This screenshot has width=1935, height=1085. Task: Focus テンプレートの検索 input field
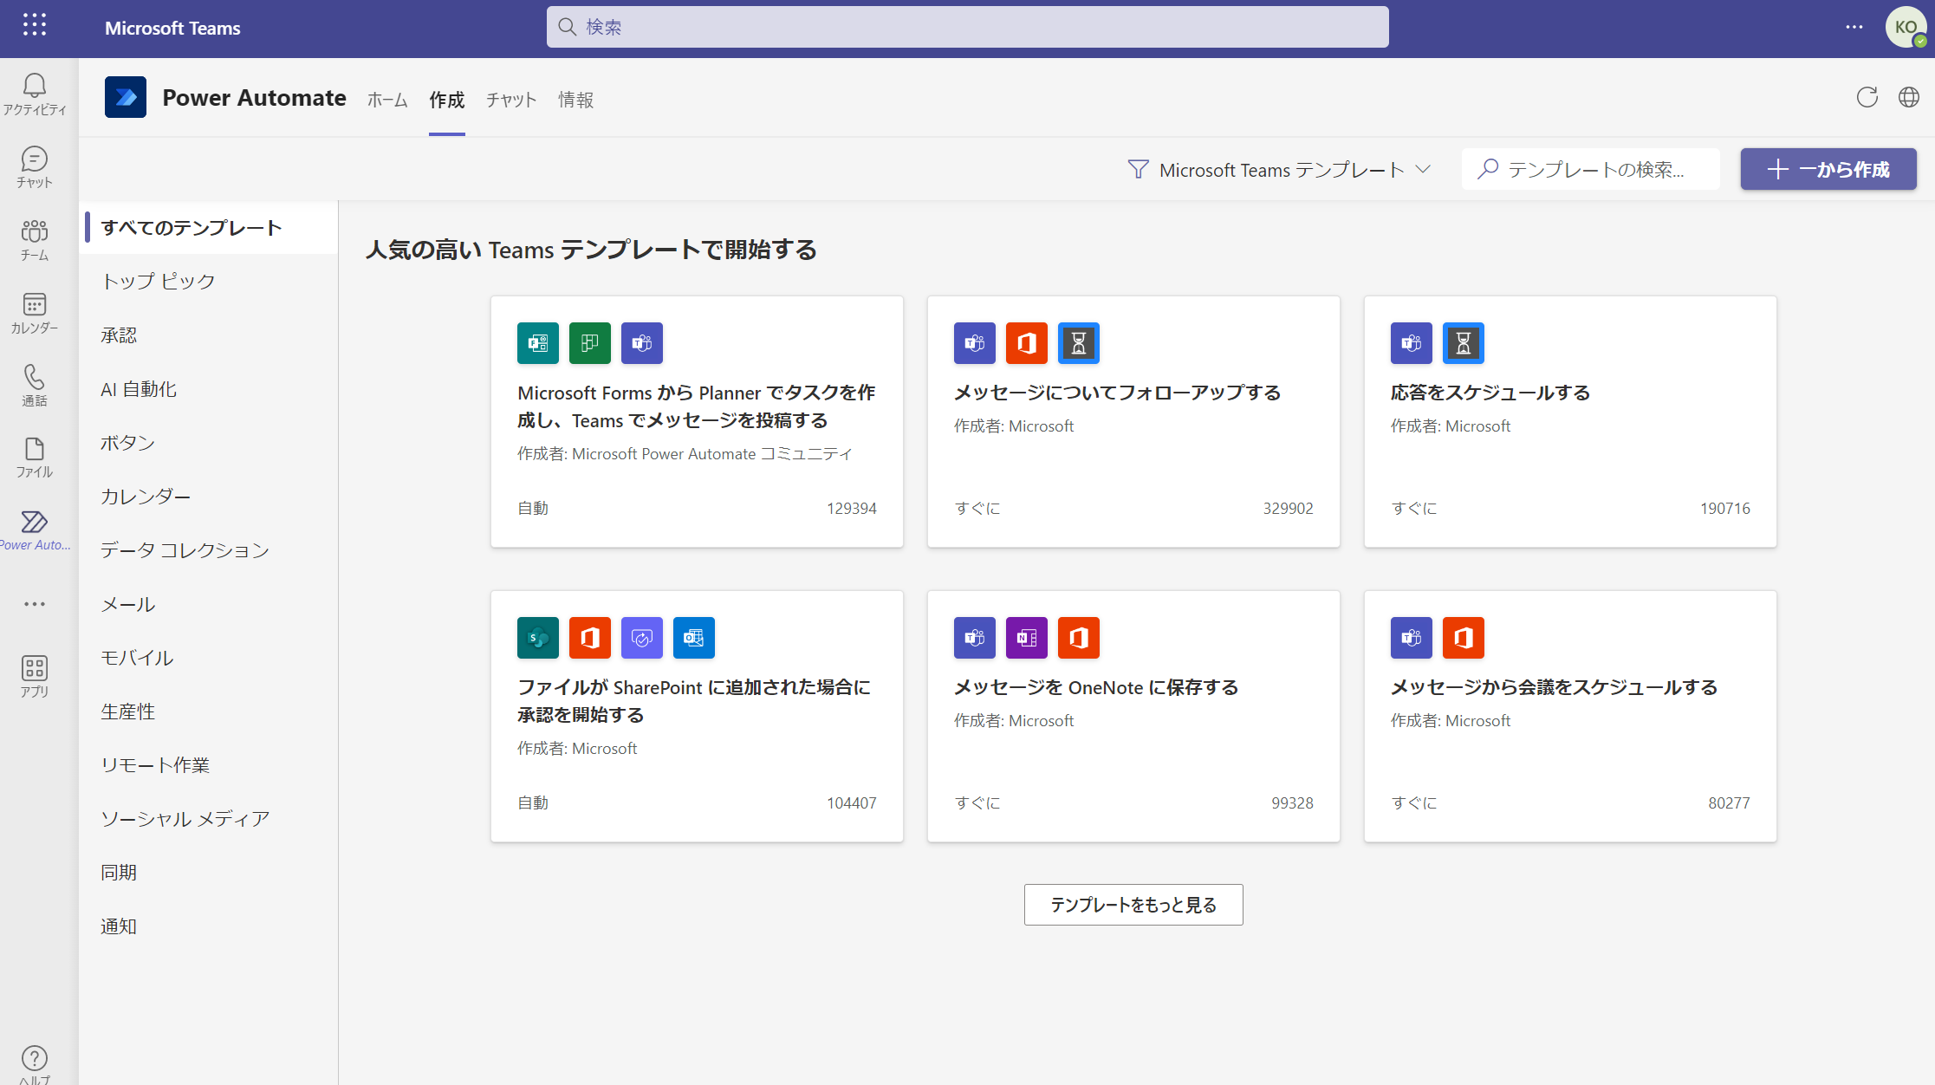click(x=1591, y=169)
